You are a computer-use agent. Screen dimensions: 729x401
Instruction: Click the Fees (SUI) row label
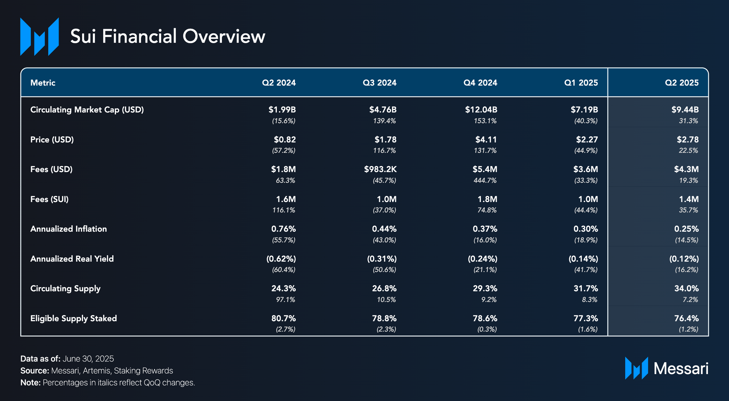point(49,199)
